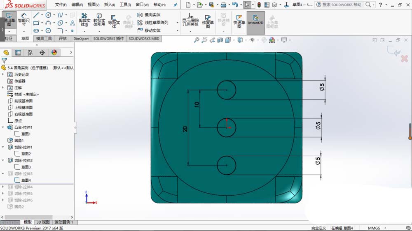Open the 编辑(E) menu
The height and width of the screenshot is (231, 412).
[x=77, y=5]
